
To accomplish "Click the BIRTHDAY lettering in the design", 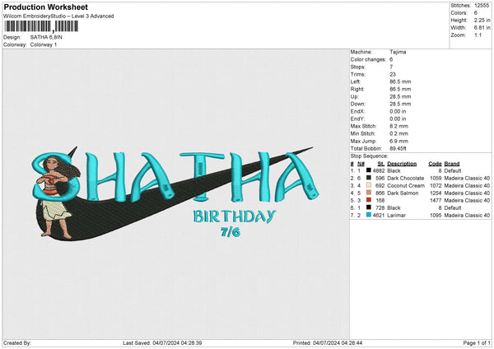I will [235, 216].
